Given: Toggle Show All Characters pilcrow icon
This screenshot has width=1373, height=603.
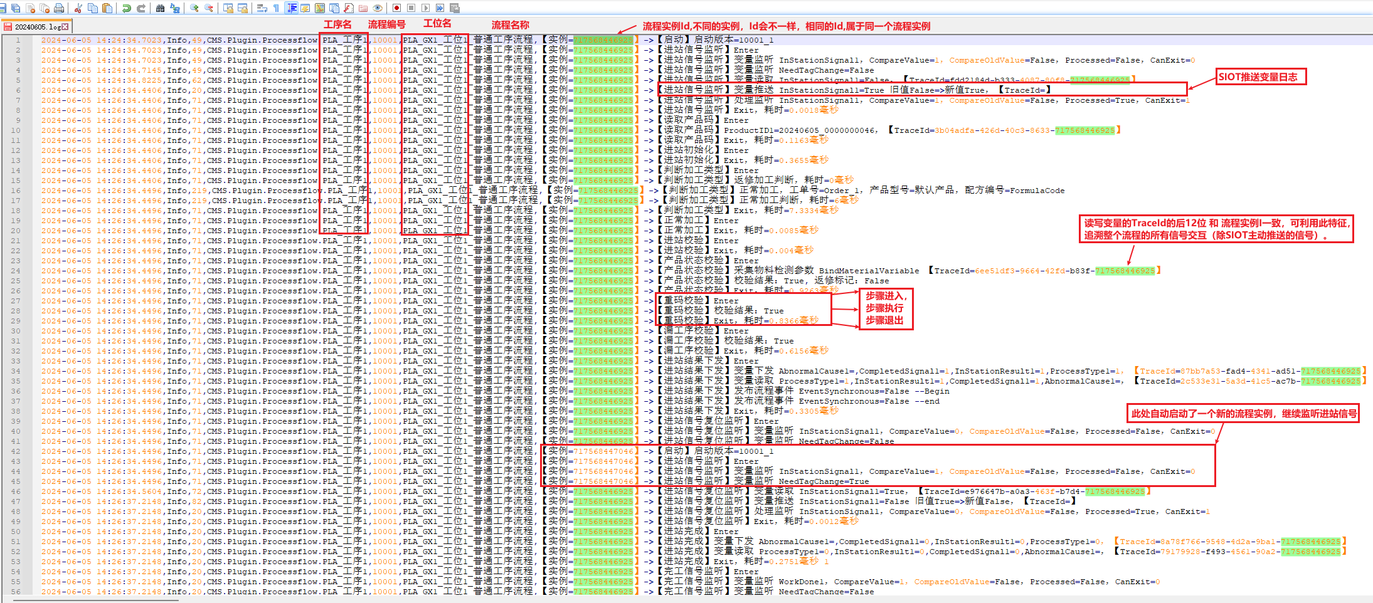Looking at the screenshot, I should click(x=276, y=8).
